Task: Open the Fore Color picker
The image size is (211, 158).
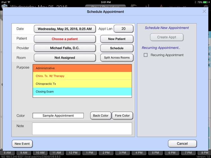Action: (122, 116)
